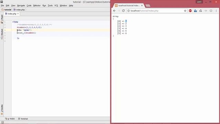Click the address bar URL localhost/tutorial/index.php
Viewport: 220px width, 124px height.
coord(144,11)
